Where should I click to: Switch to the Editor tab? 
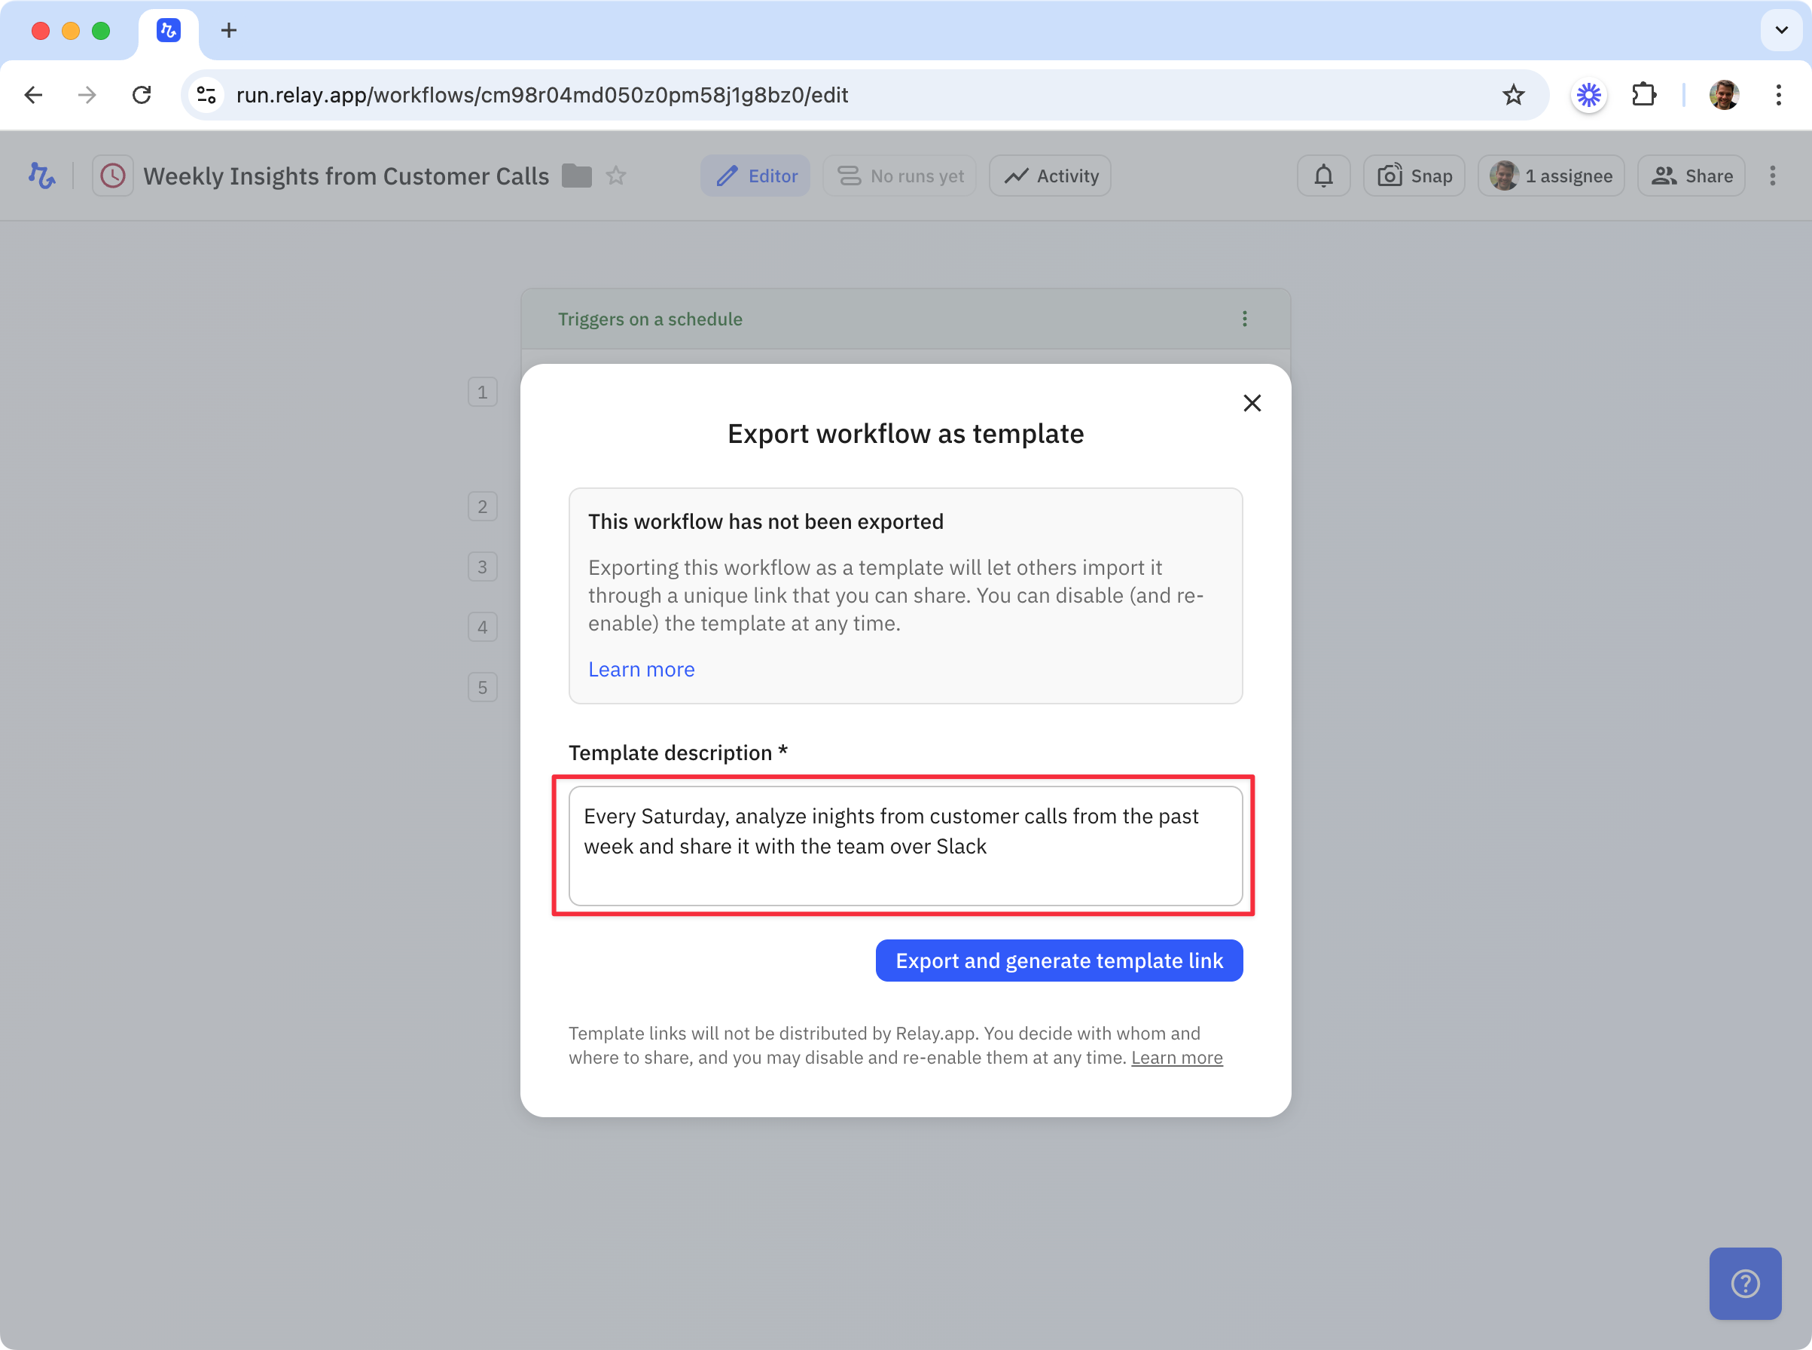pyautogui.click(x=755, y=176)
